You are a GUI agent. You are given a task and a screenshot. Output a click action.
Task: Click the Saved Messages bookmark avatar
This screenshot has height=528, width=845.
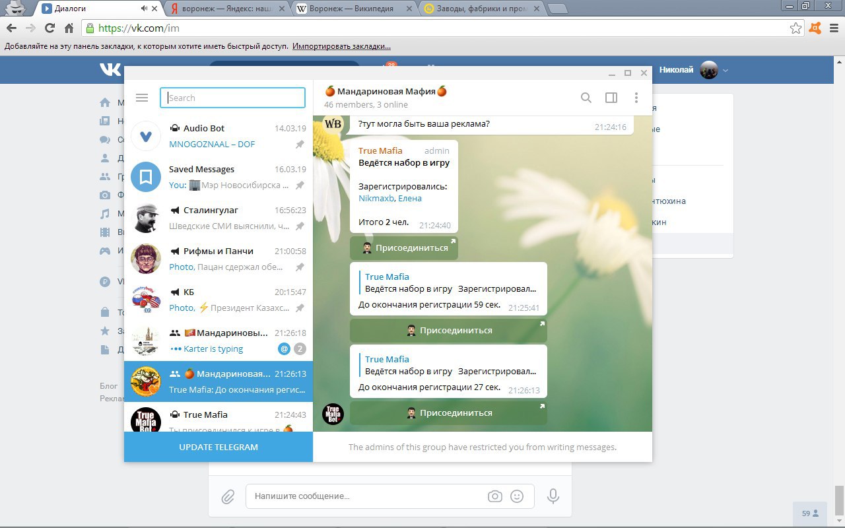[x=146, y=177]
